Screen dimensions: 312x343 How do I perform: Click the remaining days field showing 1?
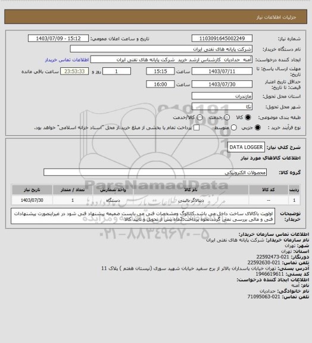(x=117, y=71)
